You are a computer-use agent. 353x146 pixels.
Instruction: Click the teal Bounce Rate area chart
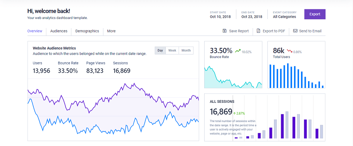[233, 77]
